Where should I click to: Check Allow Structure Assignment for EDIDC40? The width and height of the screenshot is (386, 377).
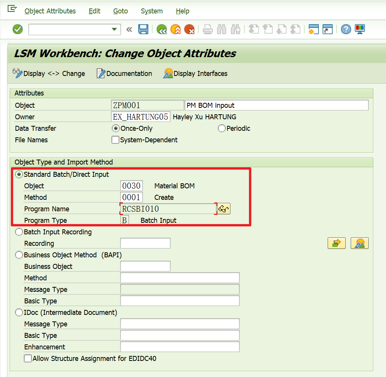click(x=28, y=358)
